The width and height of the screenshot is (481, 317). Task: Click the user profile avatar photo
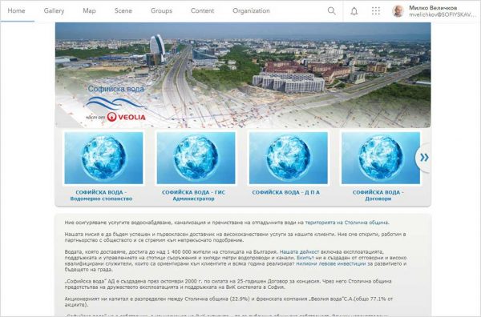398,11
